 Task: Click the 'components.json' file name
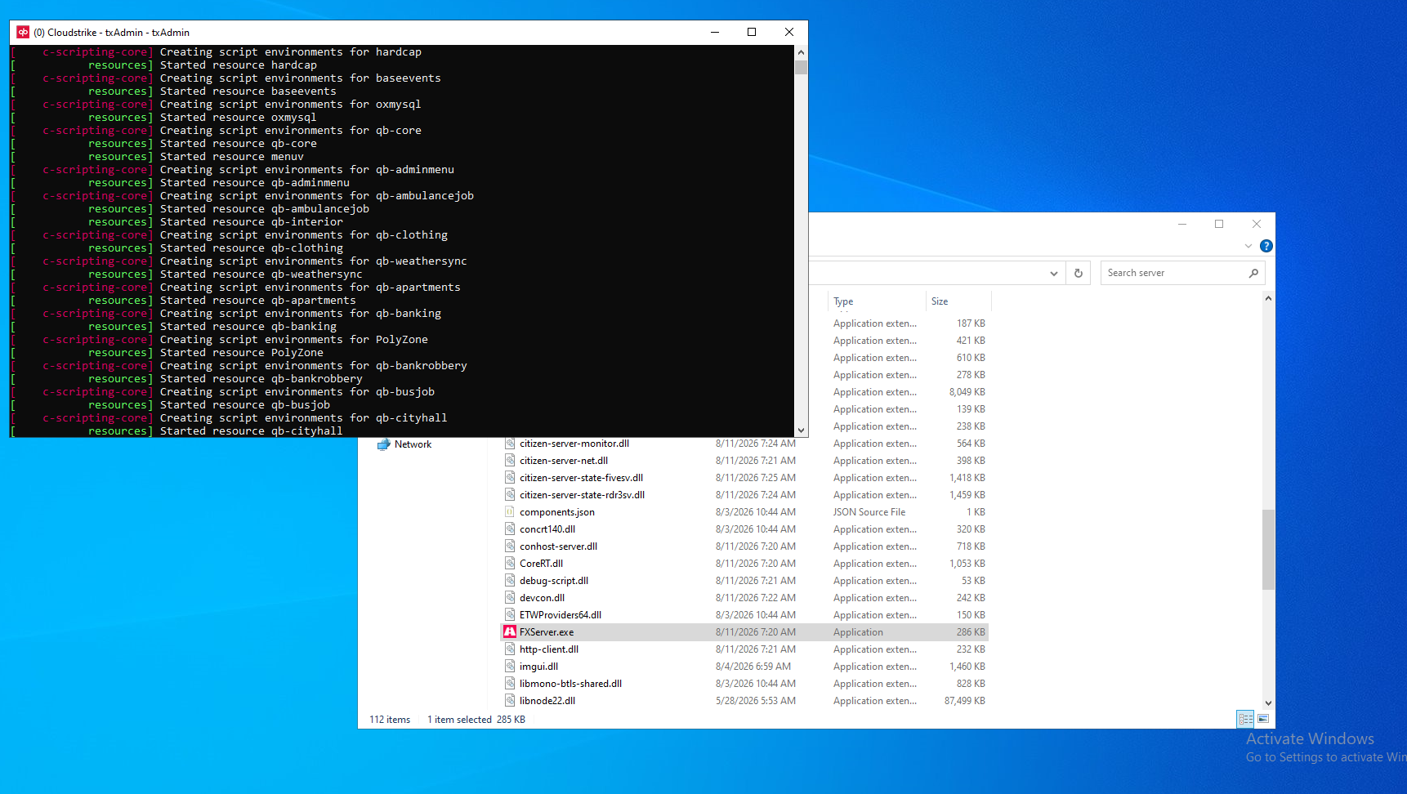click(557, 512)
